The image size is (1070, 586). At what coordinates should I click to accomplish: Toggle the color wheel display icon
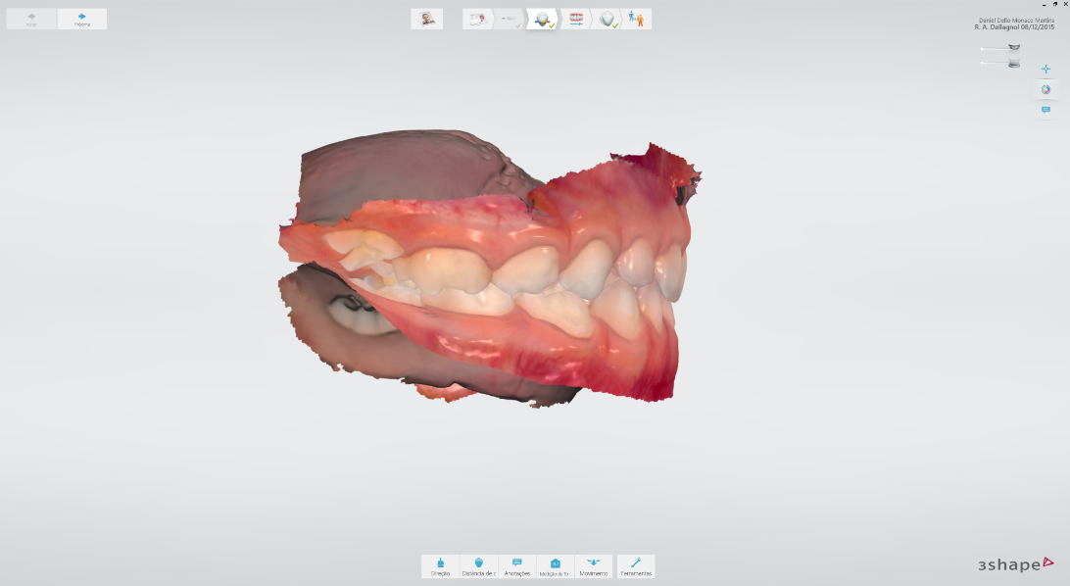click(1046, 89)
